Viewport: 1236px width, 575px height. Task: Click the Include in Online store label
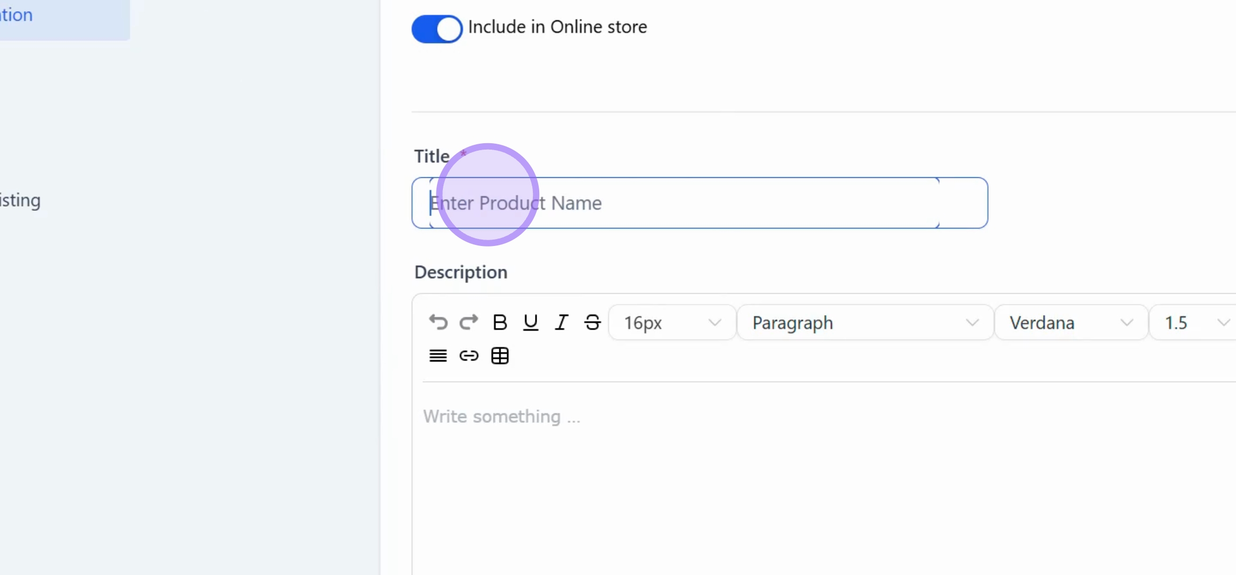pos(557,27)
